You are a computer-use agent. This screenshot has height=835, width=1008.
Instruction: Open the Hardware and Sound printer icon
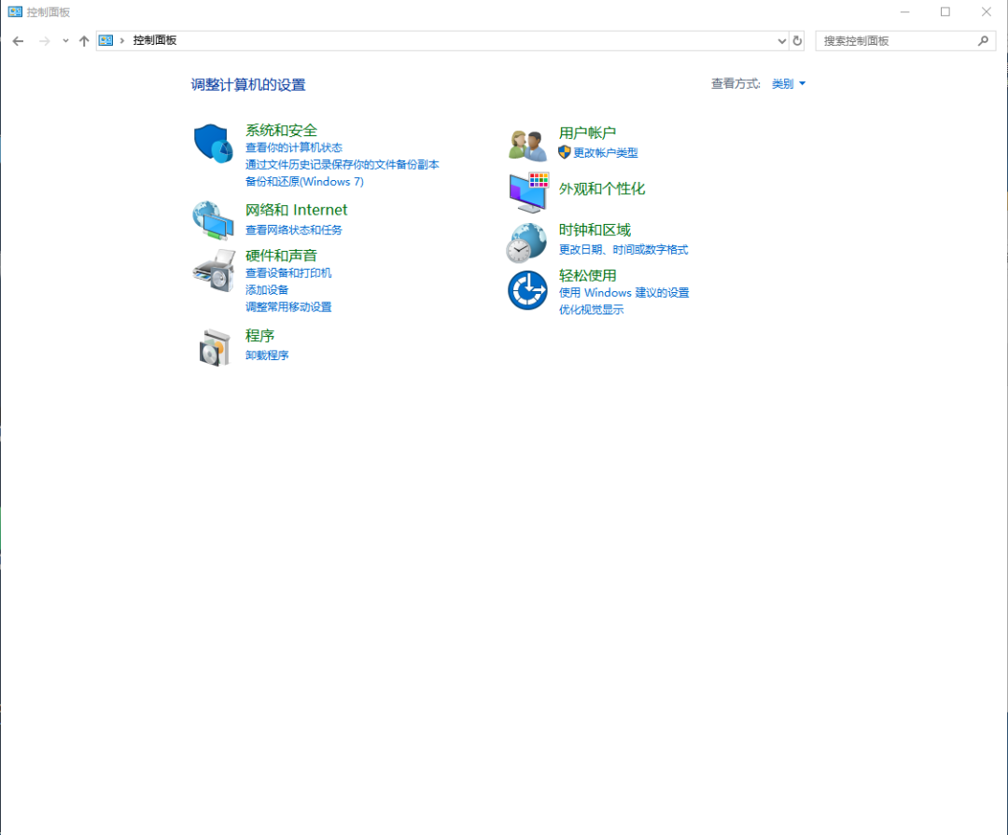(214, 271)
